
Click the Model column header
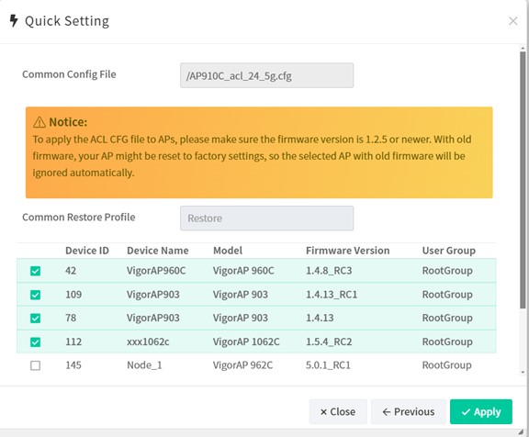tap(228, 251)
